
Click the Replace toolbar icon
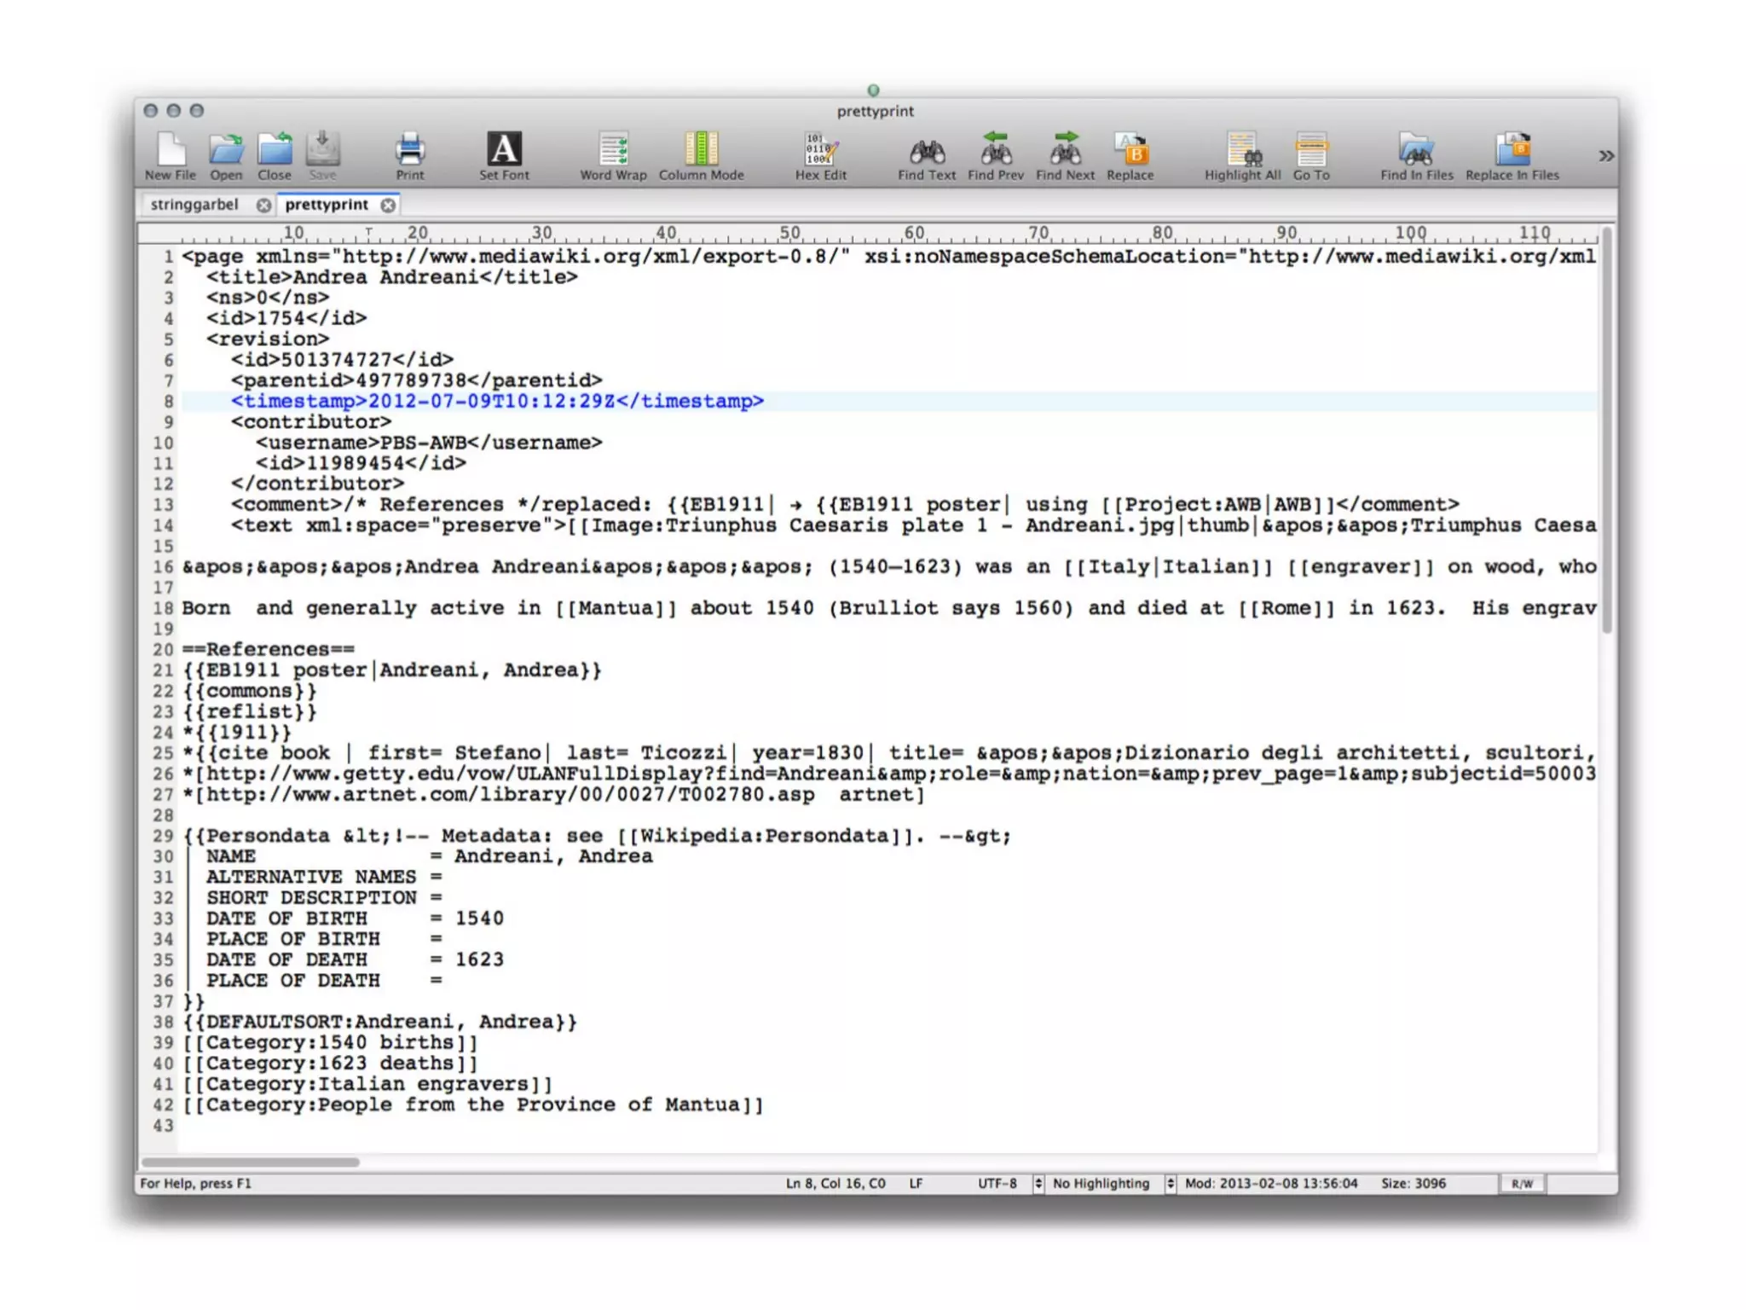click(x=1130, y=152)
